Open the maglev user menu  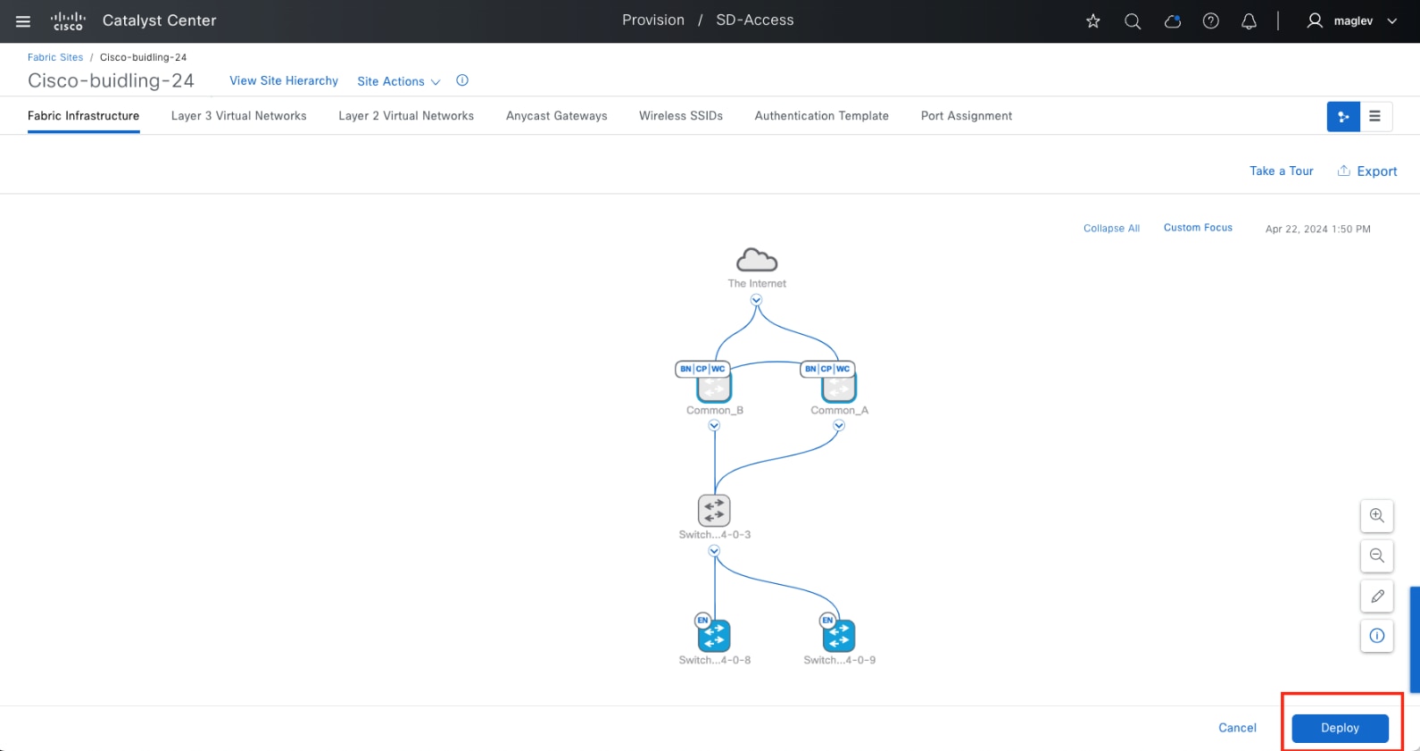1352,21
